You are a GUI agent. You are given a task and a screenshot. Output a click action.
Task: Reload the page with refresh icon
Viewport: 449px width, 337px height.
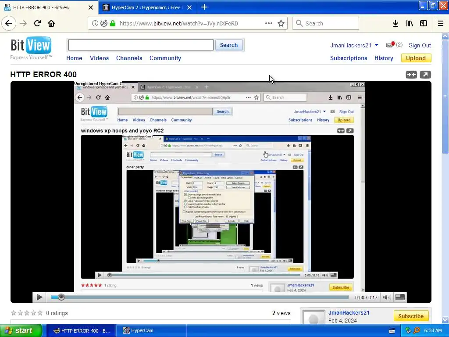[37, 24]
